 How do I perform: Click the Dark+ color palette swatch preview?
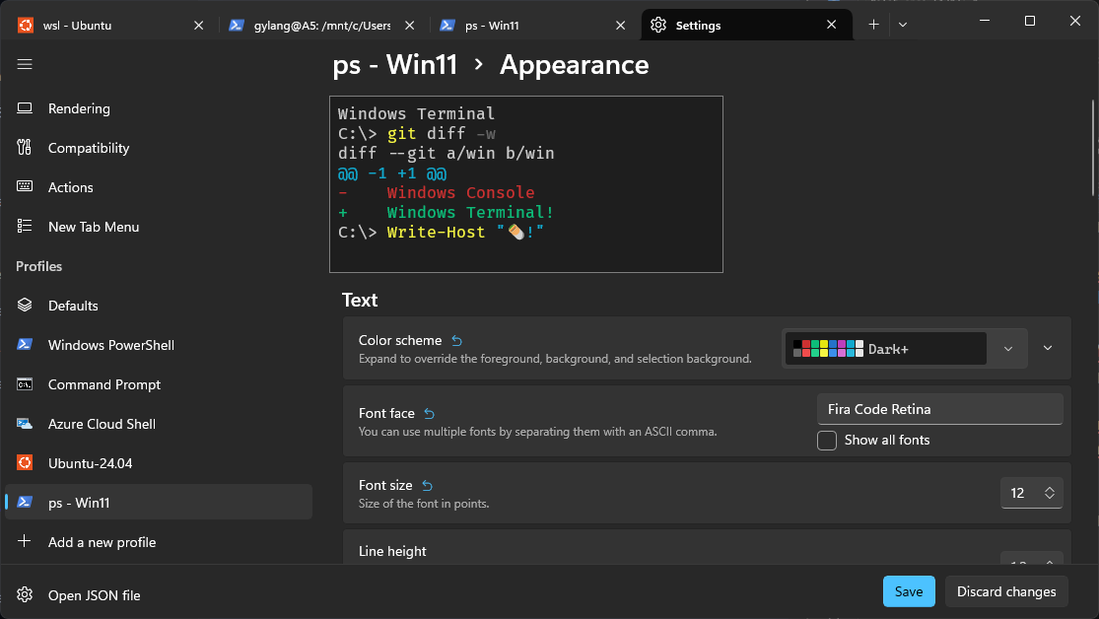tap(828, 349)
